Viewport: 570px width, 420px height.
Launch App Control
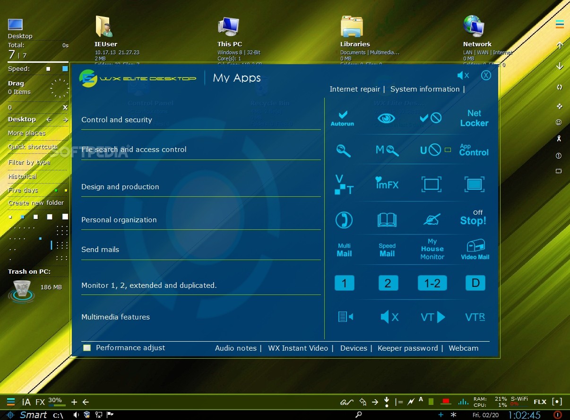point(474,150)
